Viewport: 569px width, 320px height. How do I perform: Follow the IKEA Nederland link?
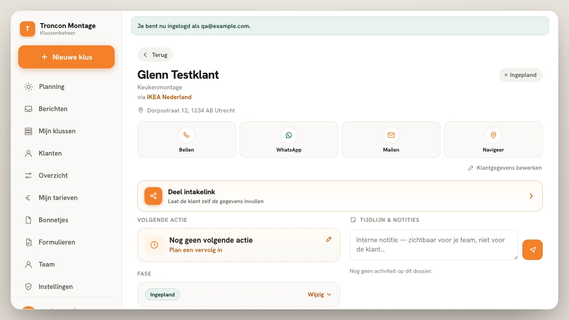point(169,97)
